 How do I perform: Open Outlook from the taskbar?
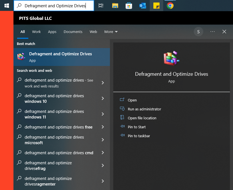point(142,6)
